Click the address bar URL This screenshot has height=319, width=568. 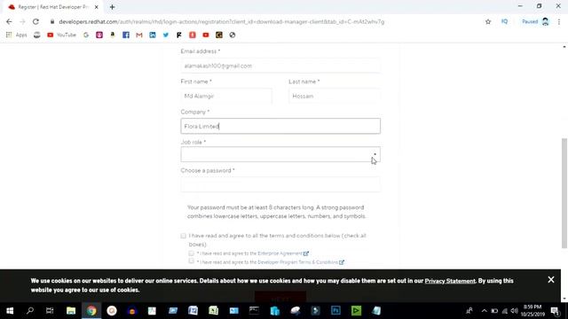(x=221, y=21)
